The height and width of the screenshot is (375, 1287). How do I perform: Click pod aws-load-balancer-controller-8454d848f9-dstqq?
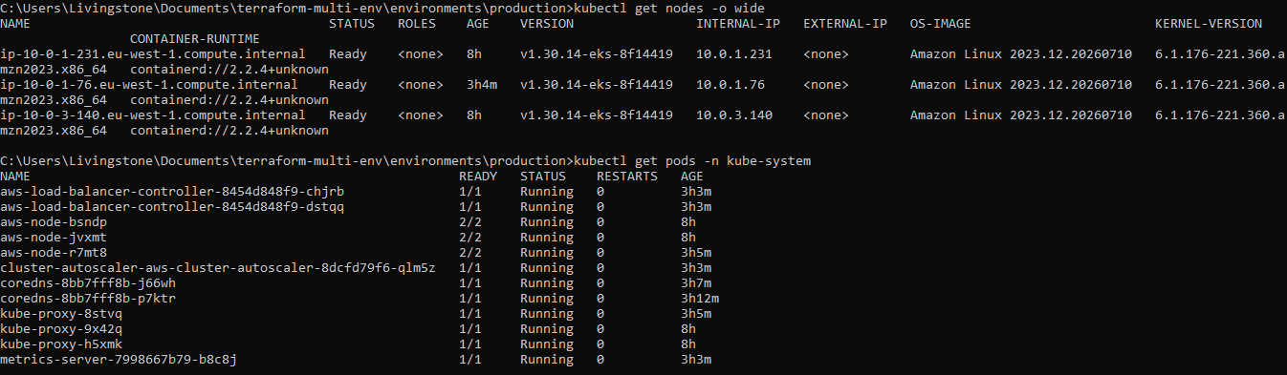(x=172, y=207)
